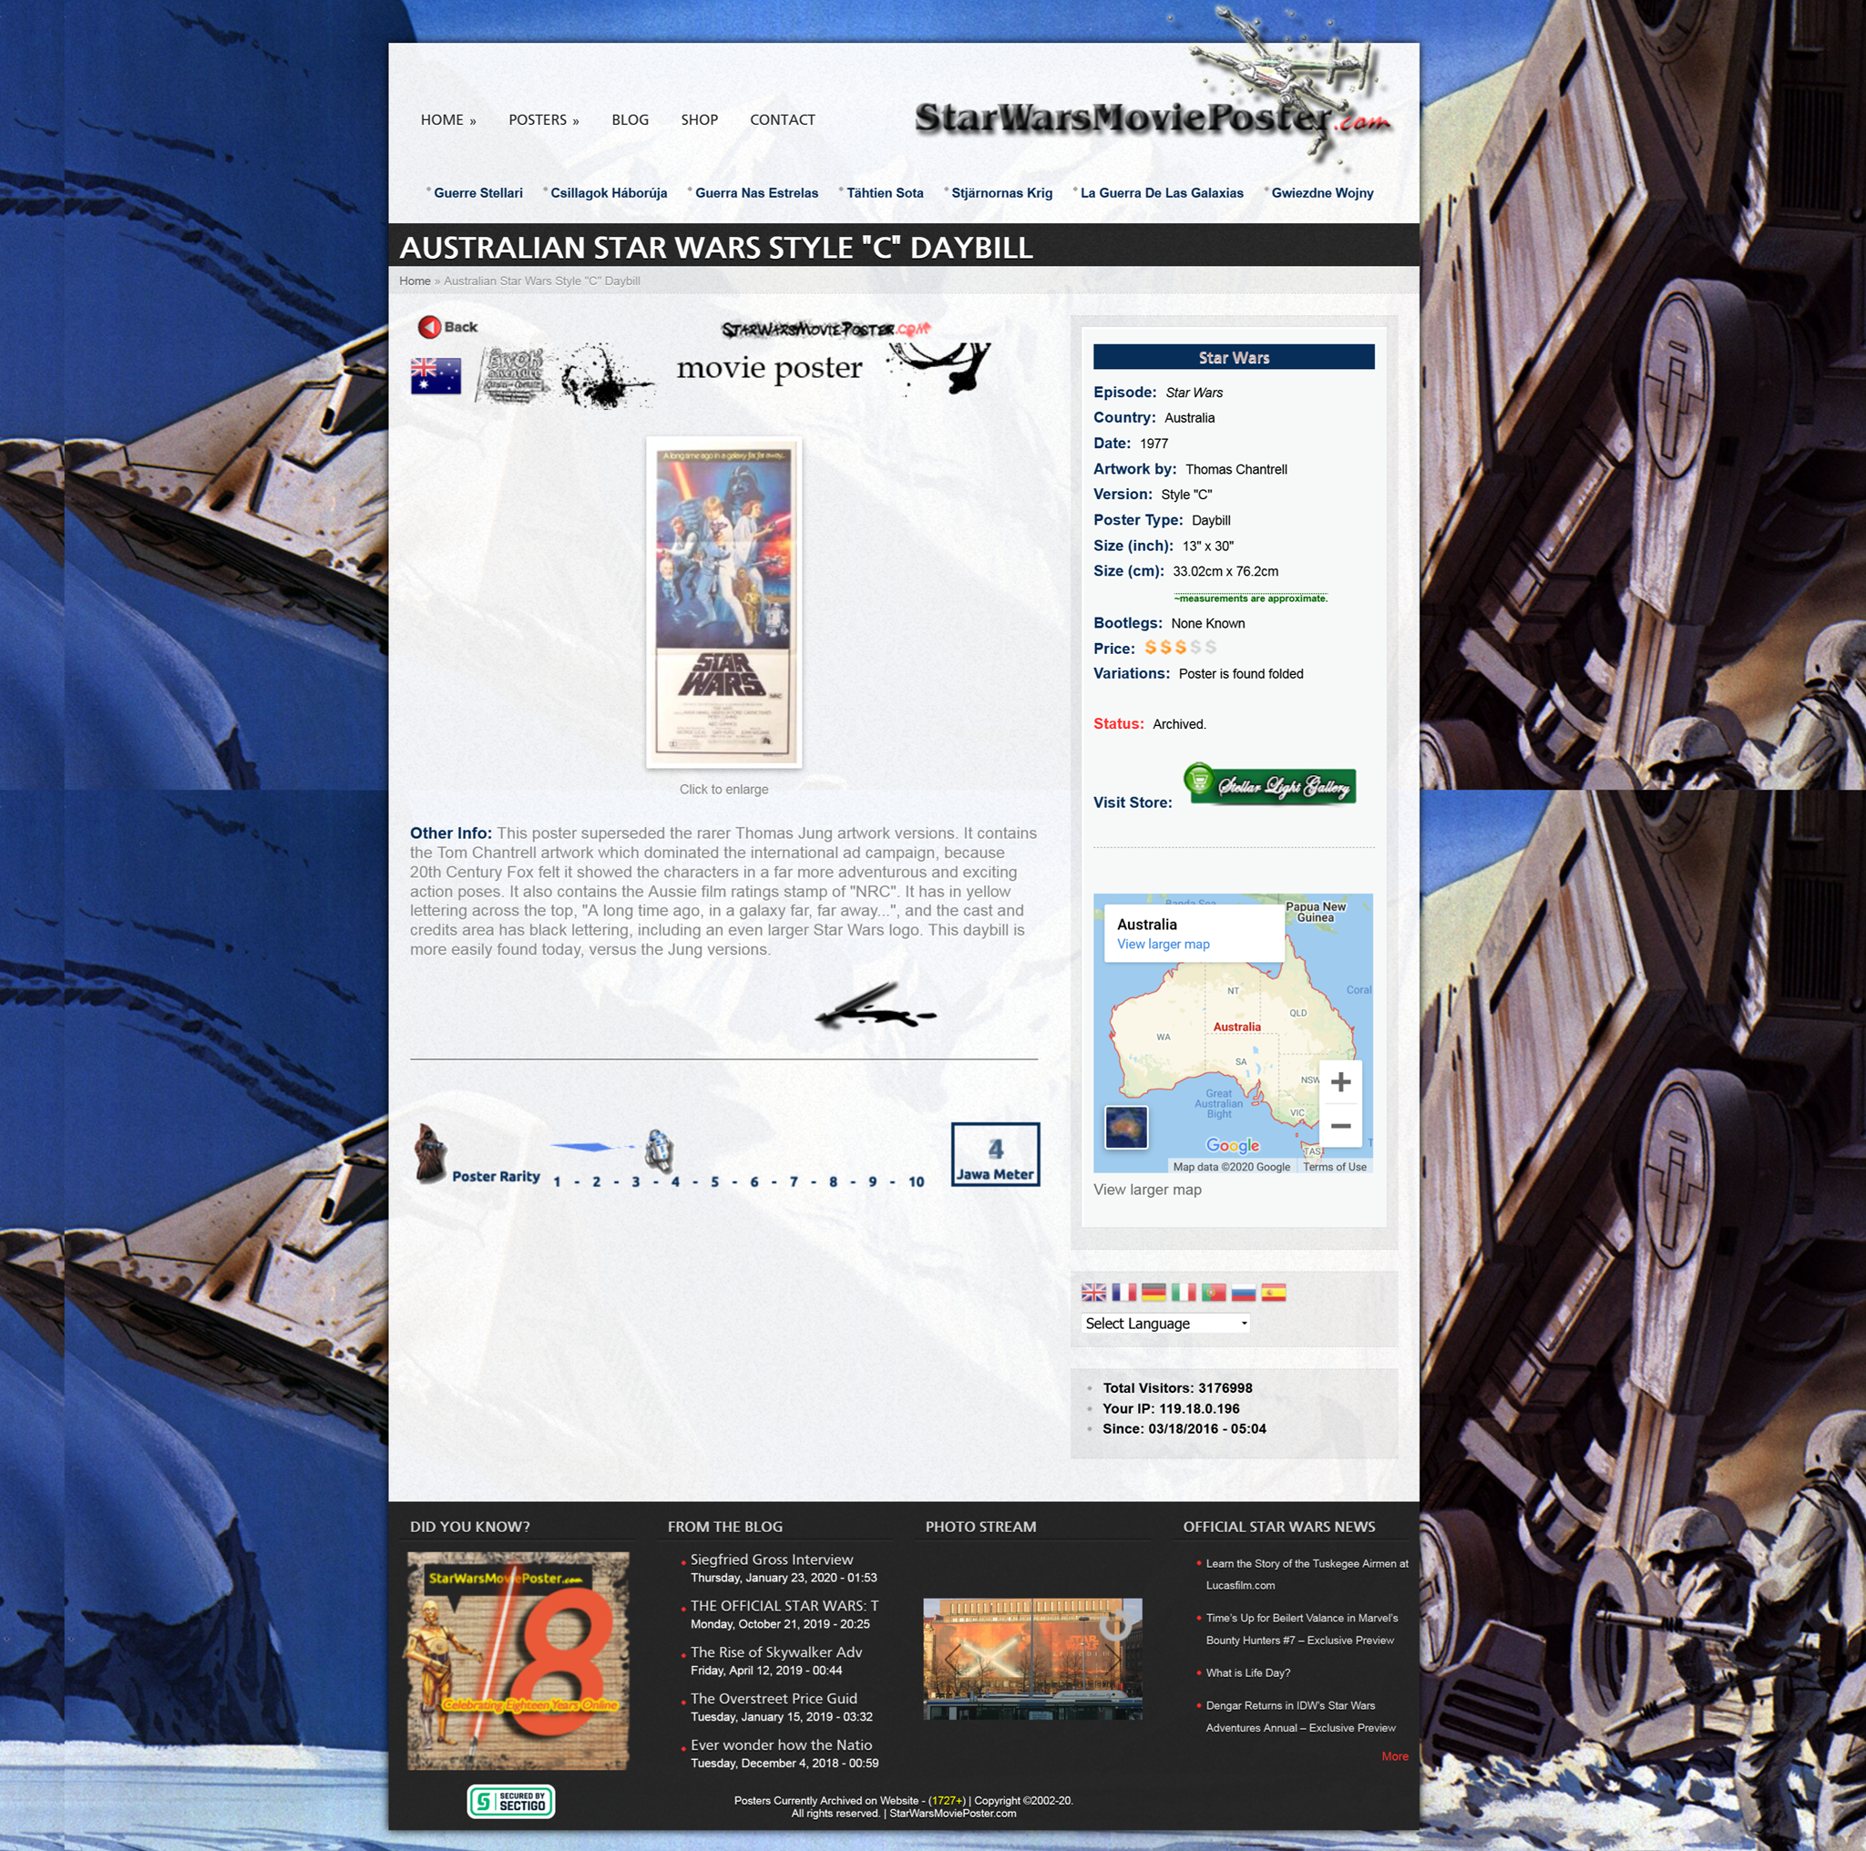Click the Jawa Meter badge
The height and width of the screenshot is (1851, 1866).
pyautogui.click(x=995, y=1154)
